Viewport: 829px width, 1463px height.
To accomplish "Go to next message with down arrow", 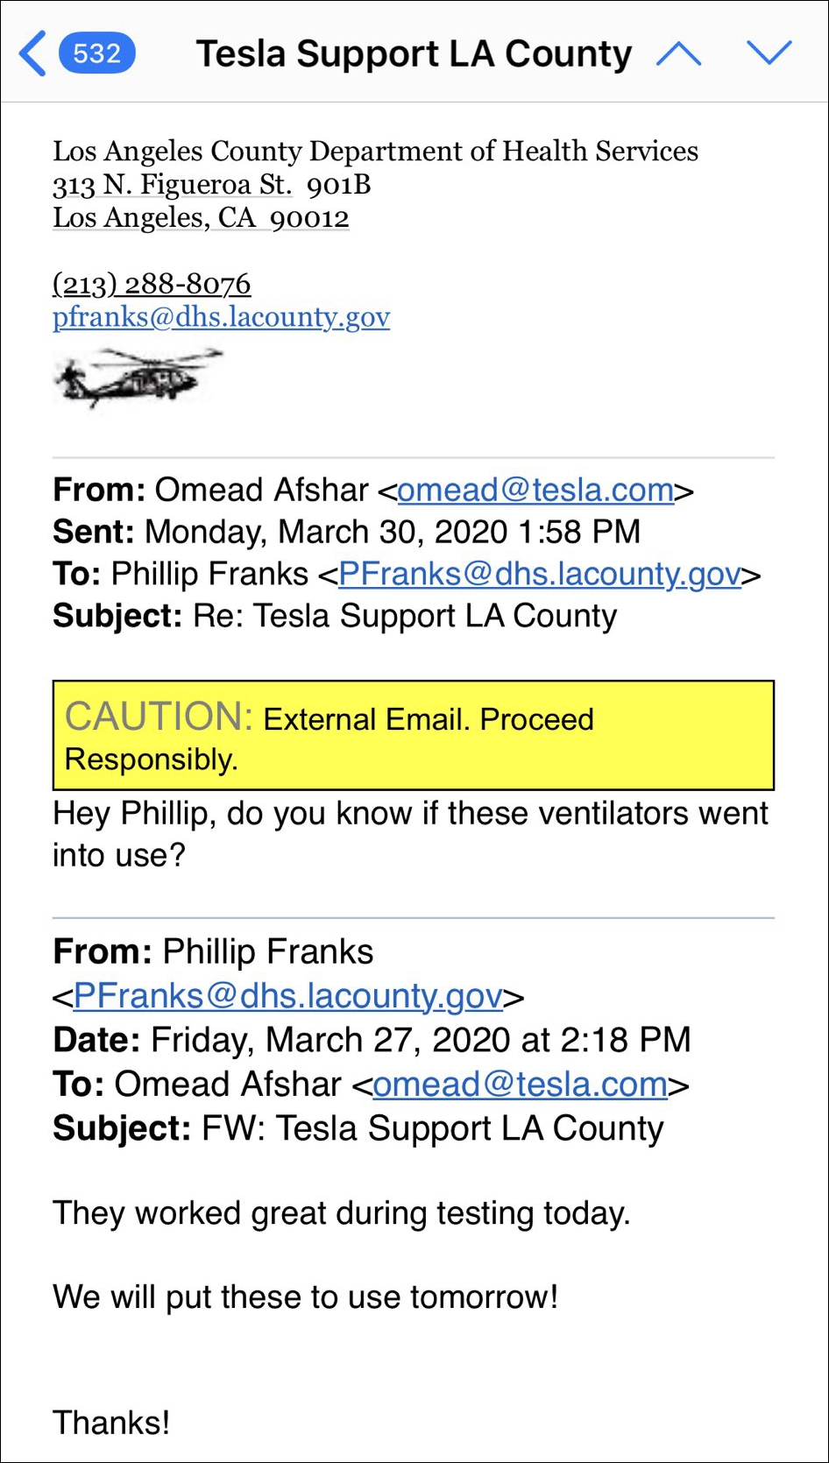I will [769, 54].
